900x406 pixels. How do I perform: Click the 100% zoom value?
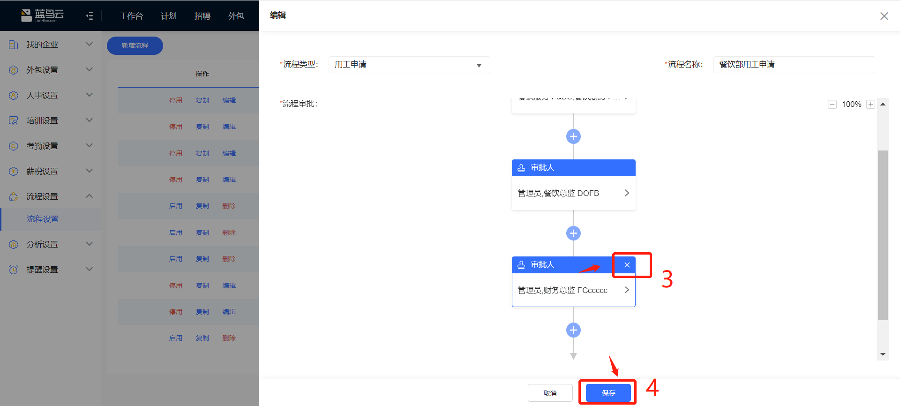coord(851,104)
